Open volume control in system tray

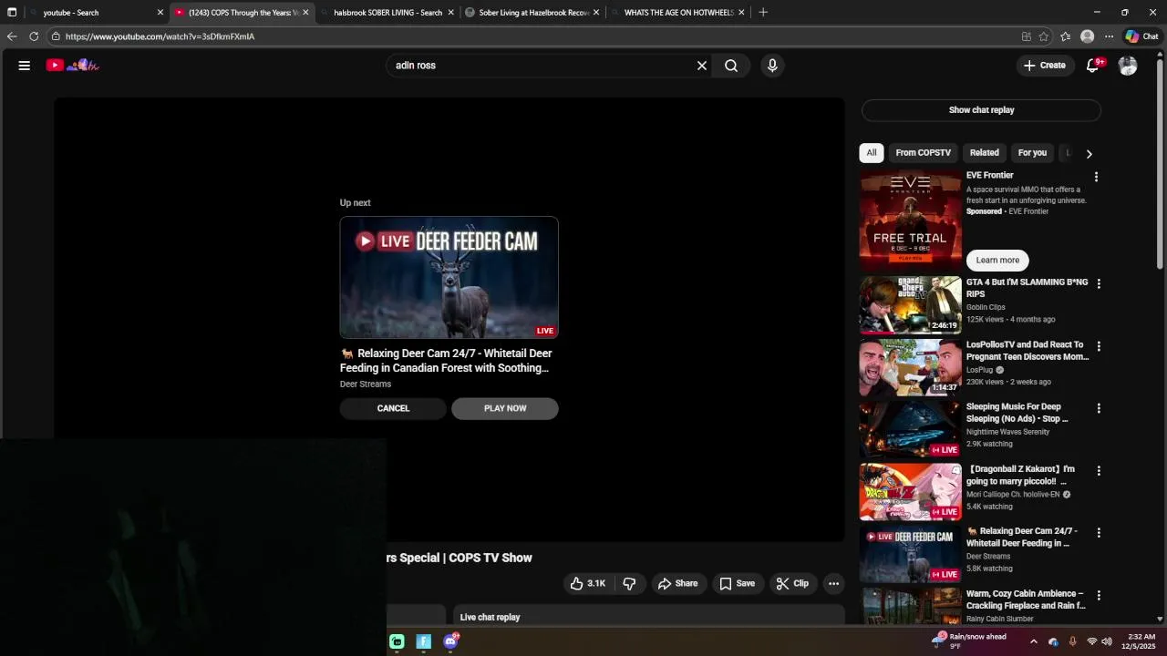(x=1107, y=641)
